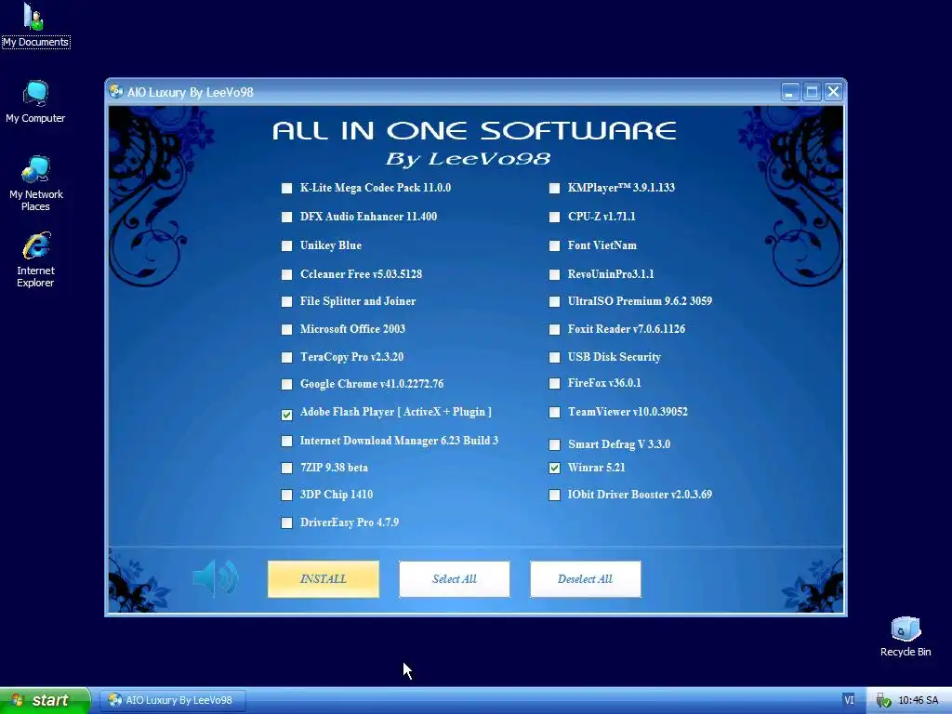Check Google Chrome v41.0.2272.76

[x=286, y=384]
